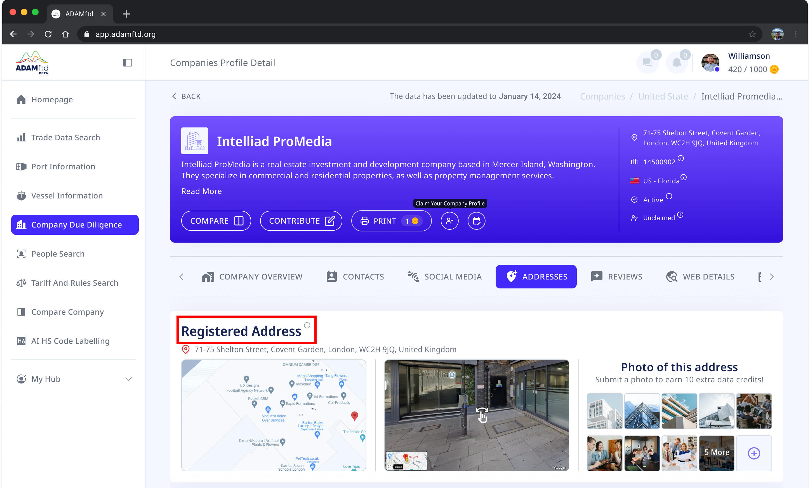This screenshot has width=810, height=488.
Task: Open the notifications bell
Action: (676, 62)
